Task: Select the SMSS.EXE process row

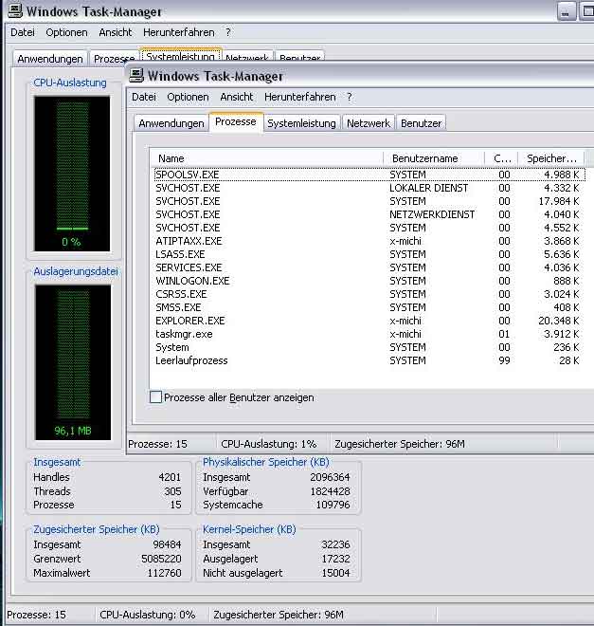Action: pos(369,307)
